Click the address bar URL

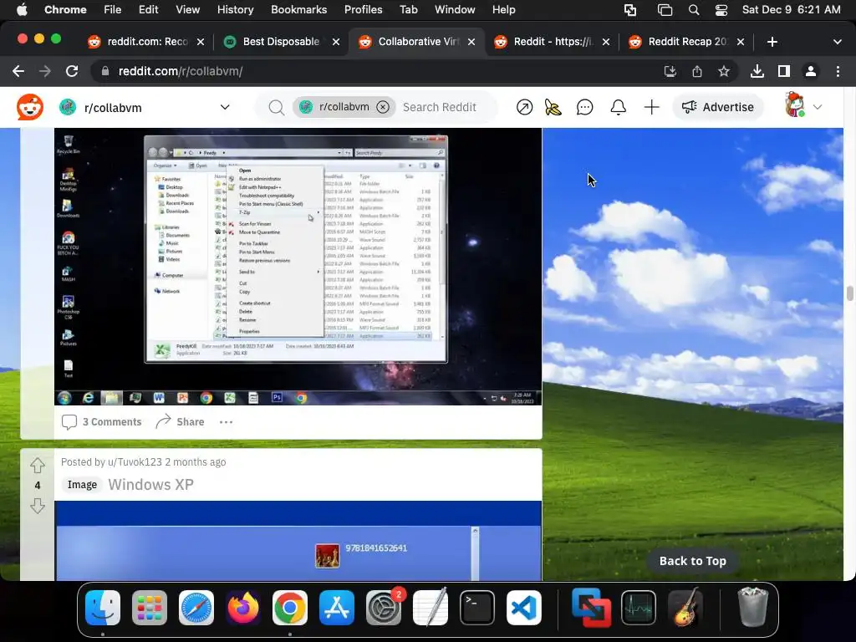pyautogui.click(x=181, y=71)
